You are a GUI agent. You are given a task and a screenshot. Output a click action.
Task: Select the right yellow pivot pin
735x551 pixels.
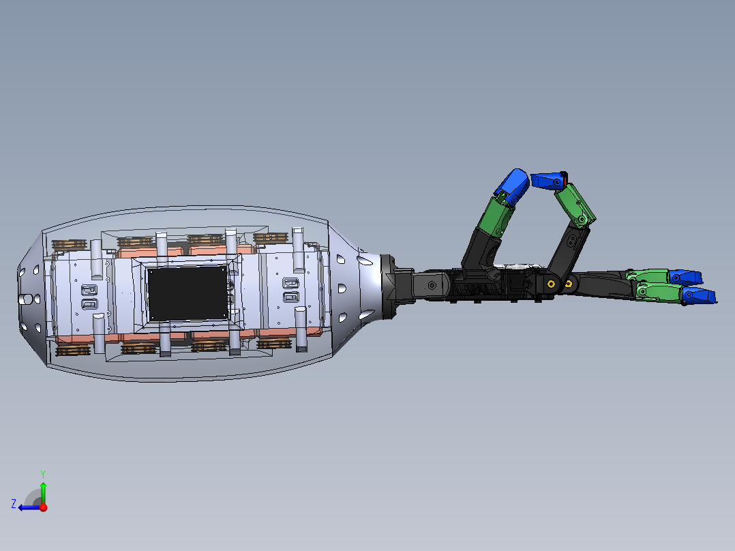(x=568, y=284)
